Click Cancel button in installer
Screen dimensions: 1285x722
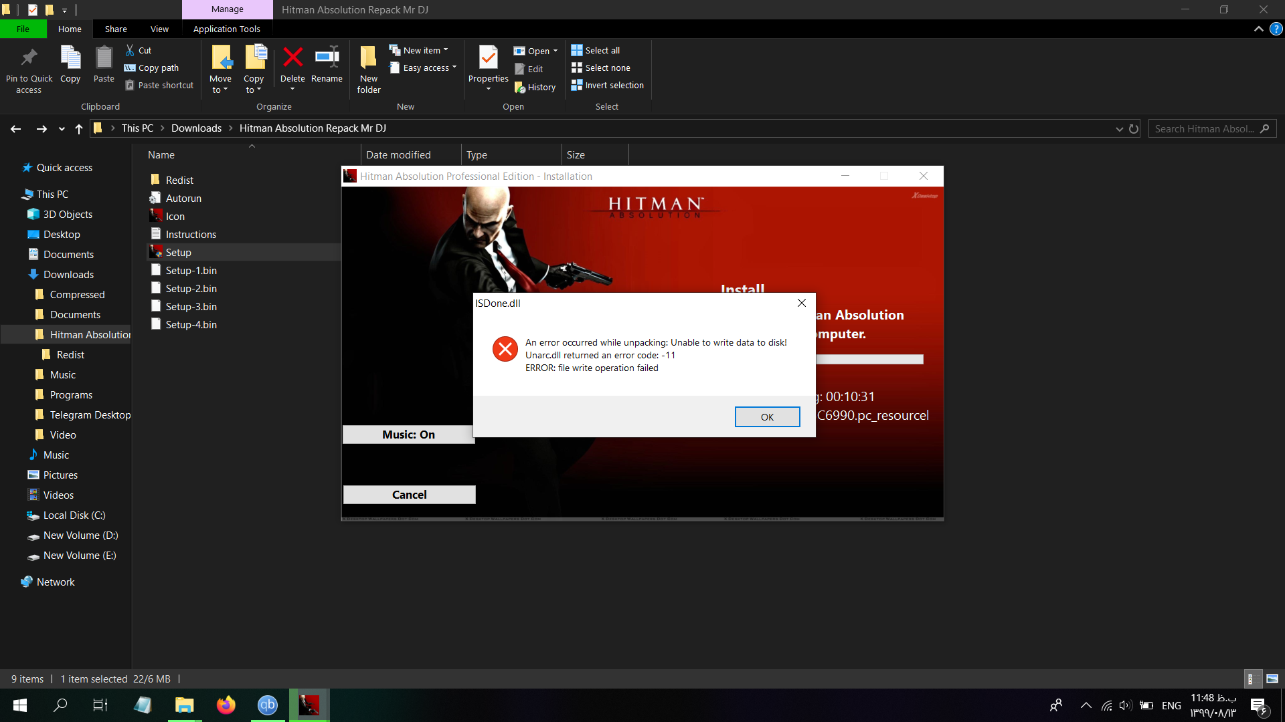(x=409, y=495)
